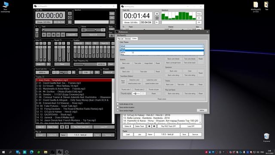Select 'Mr. Da-Nos - Ohlala (Radio Edit).mp3' track
The width and height of the screenshot is (275, 155).
pos(73,92)
